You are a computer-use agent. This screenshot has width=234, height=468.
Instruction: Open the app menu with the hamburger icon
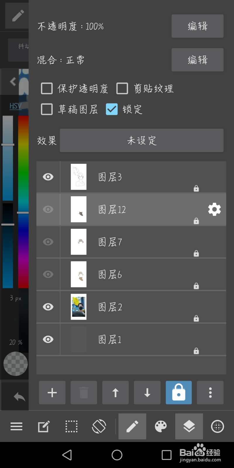point(16,426)
